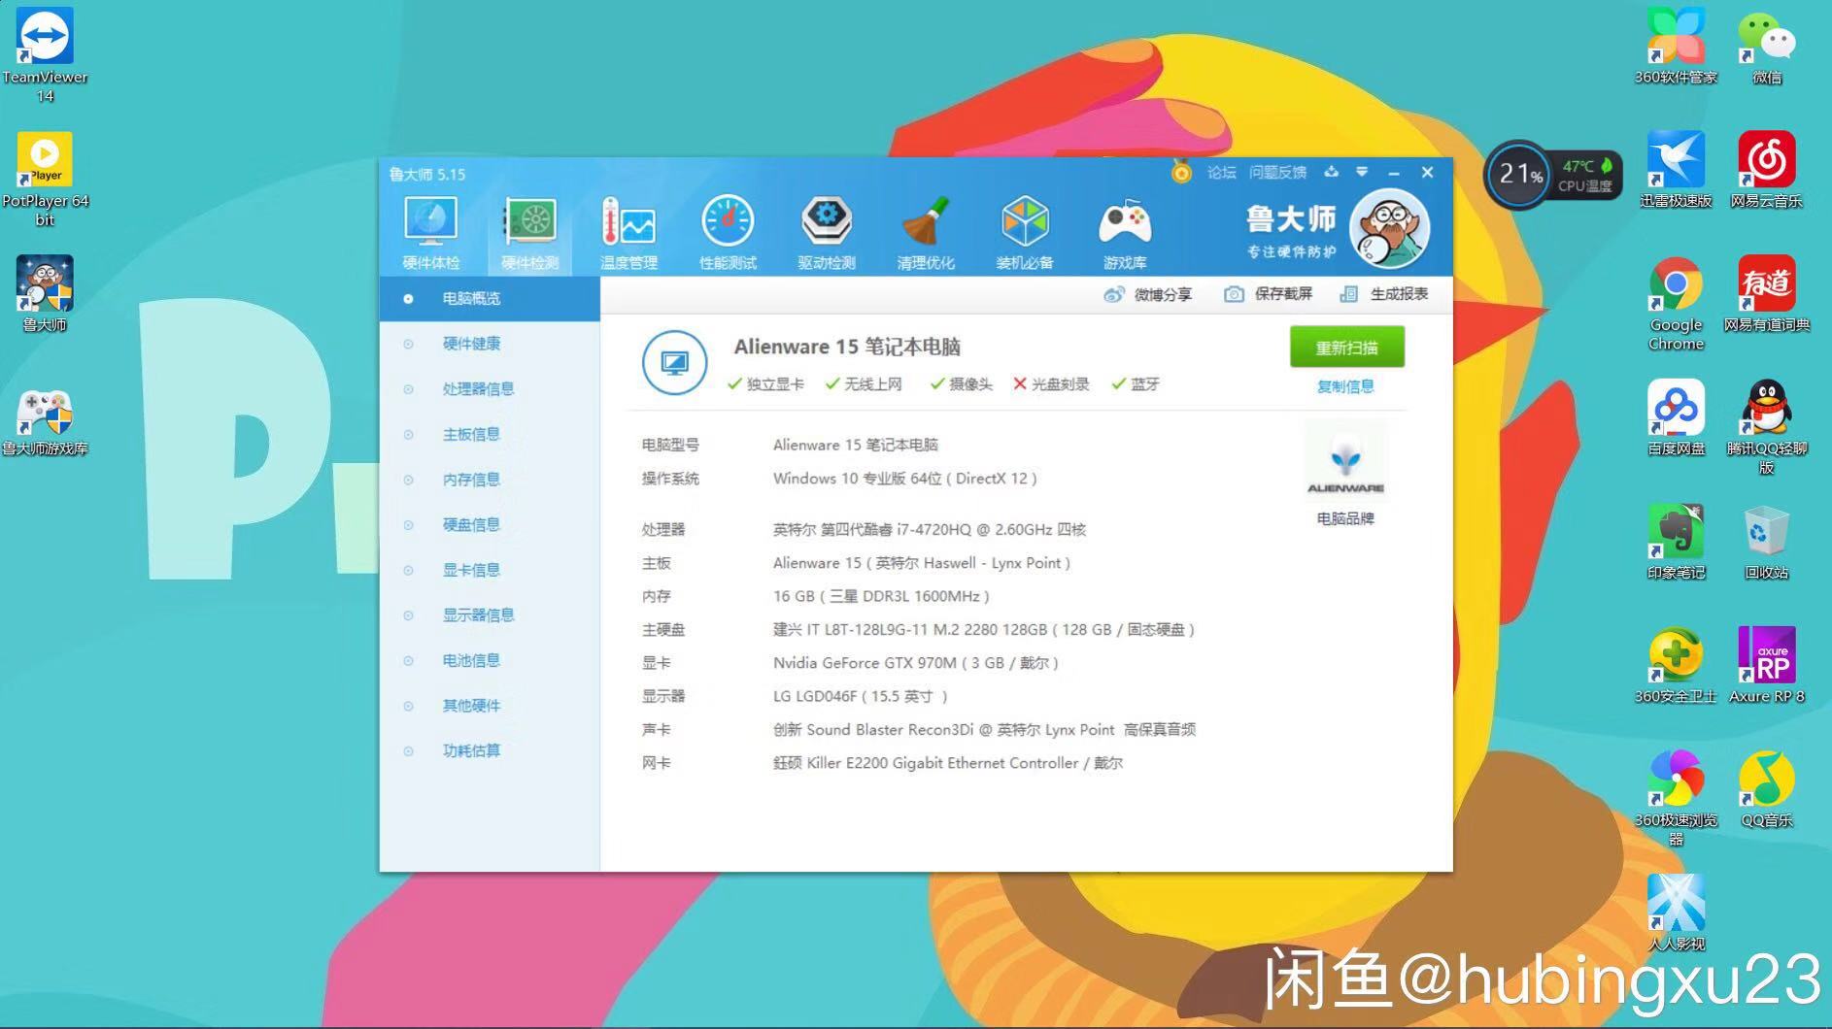Open the 硬件体检 hardware checkup section

point(430,233)
